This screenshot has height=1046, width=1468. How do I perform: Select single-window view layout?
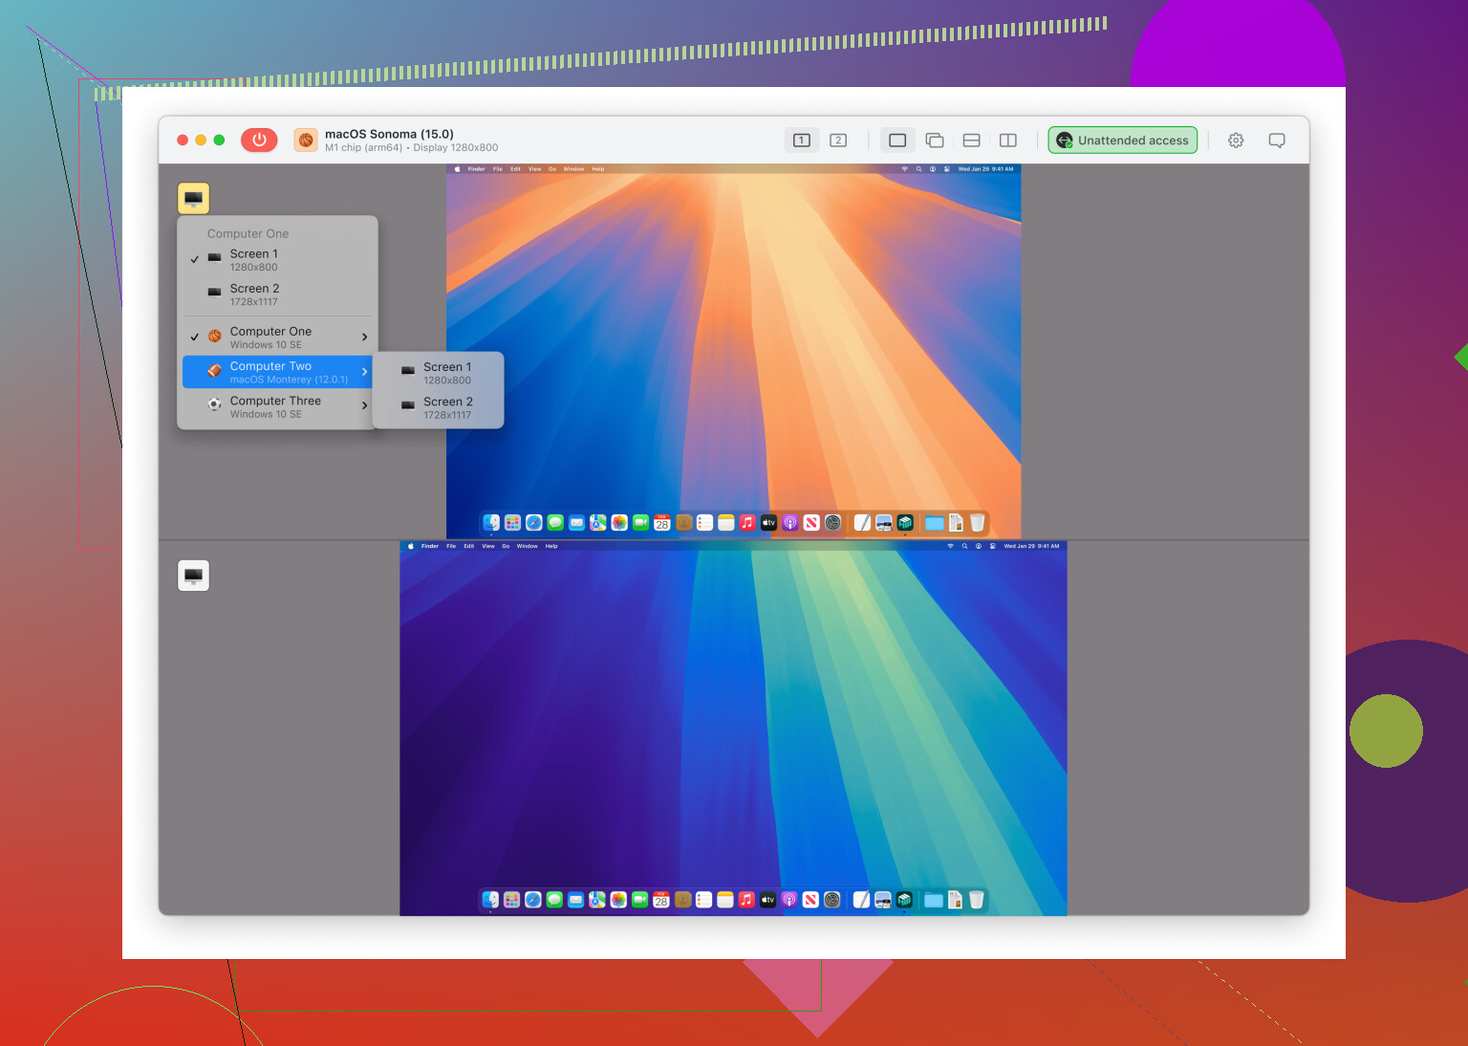point(897,141)
